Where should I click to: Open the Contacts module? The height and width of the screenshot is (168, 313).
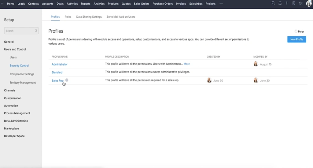(33, 4)
